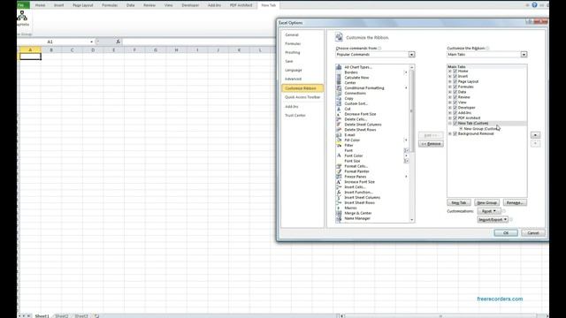Click the Name Manager command icon

click(x=339, y=218)
